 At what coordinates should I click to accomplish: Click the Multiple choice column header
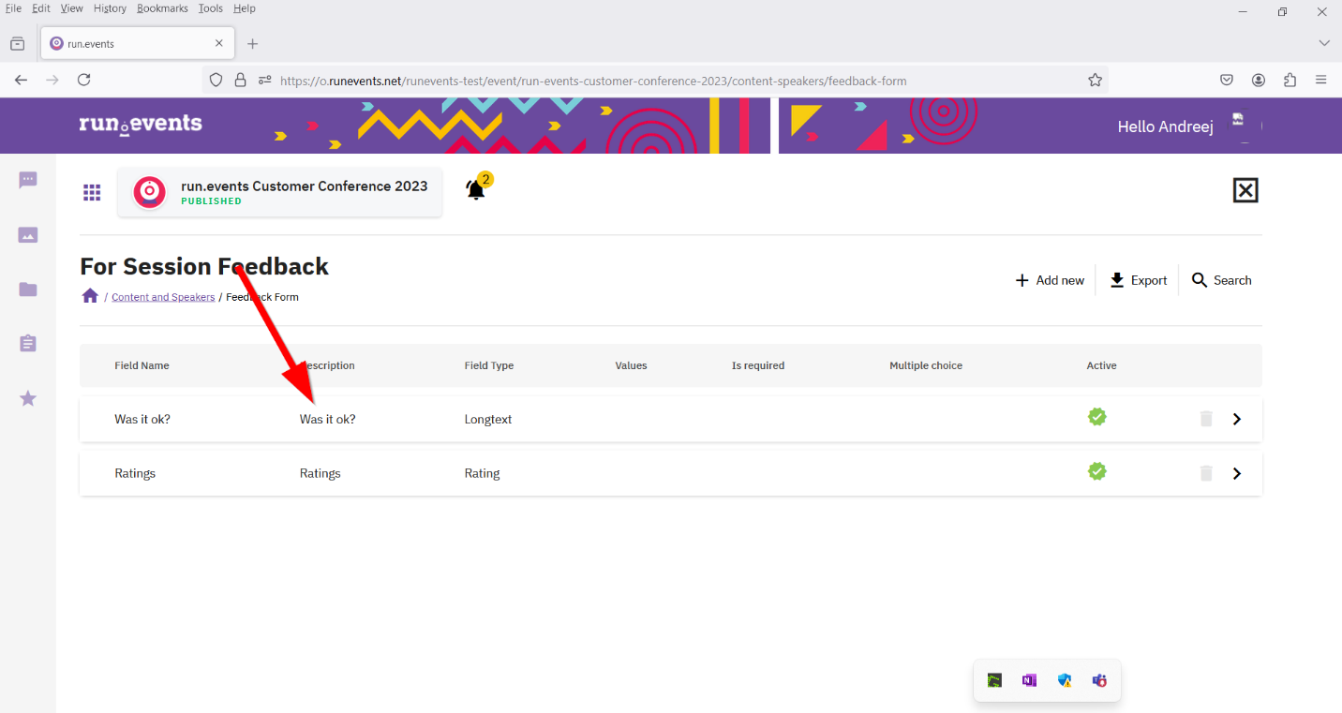coord(926,365)
